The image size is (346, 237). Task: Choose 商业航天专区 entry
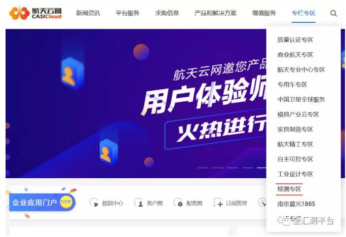coord(295,55)
